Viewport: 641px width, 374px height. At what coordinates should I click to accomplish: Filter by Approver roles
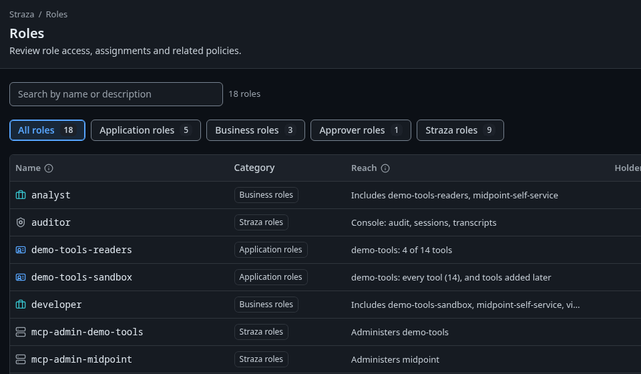coord(361,130)
